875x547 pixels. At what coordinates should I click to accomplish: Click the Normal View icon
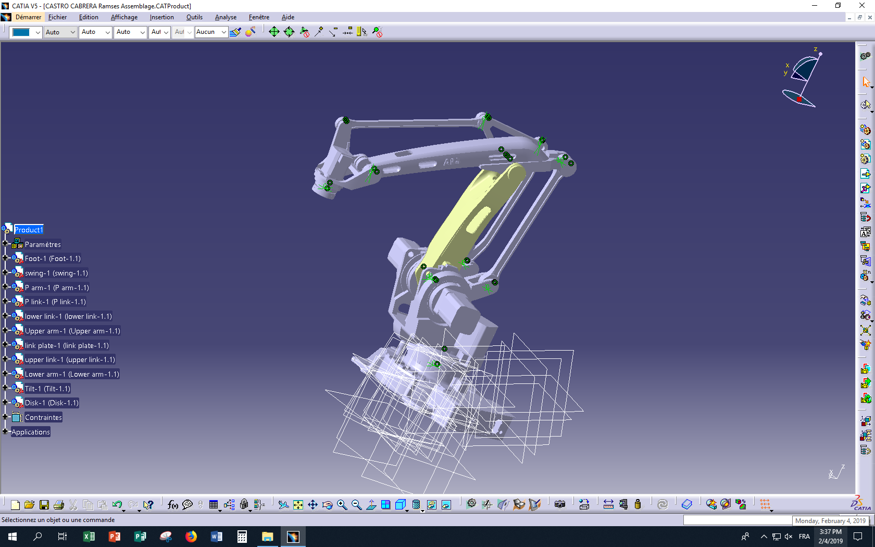coord(371,504)
